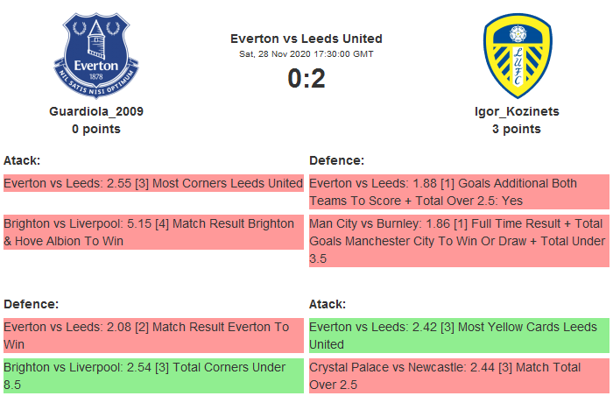Open Igor_Kozinets player profile
Viewport: 613px width, 403px height.
pyautogui.click(x=516, y=111)
